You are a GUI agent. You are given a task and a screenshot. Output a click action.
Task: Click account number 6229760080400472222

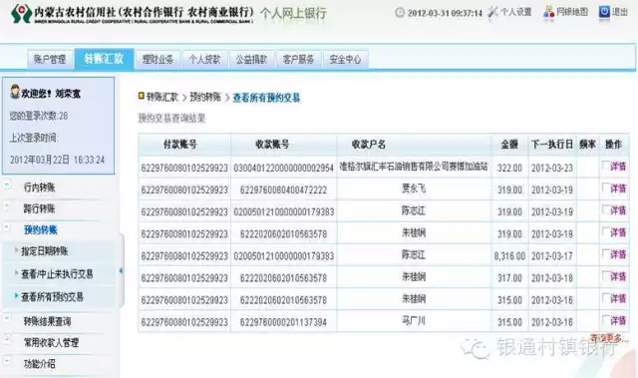point(283,190)
